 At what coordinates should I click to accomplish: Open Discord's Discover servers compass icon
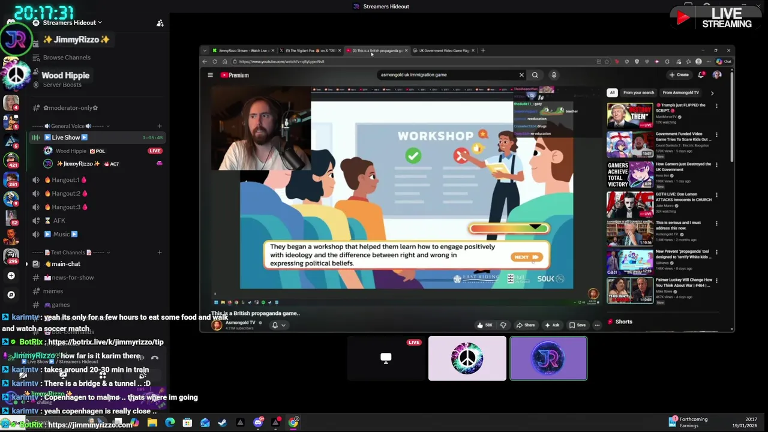(11, 295)
